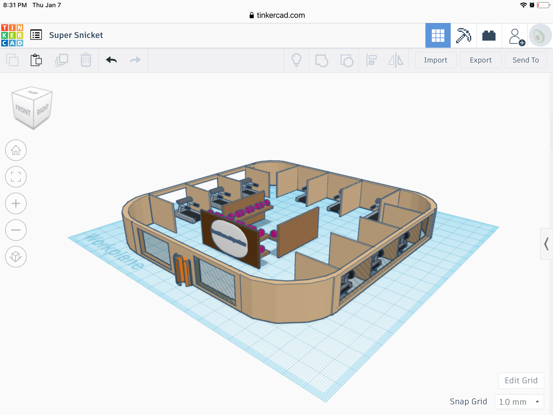This screenshot has height=415, width=553.
Task: Click the Group shapes icon
Action: click(322, 60)
